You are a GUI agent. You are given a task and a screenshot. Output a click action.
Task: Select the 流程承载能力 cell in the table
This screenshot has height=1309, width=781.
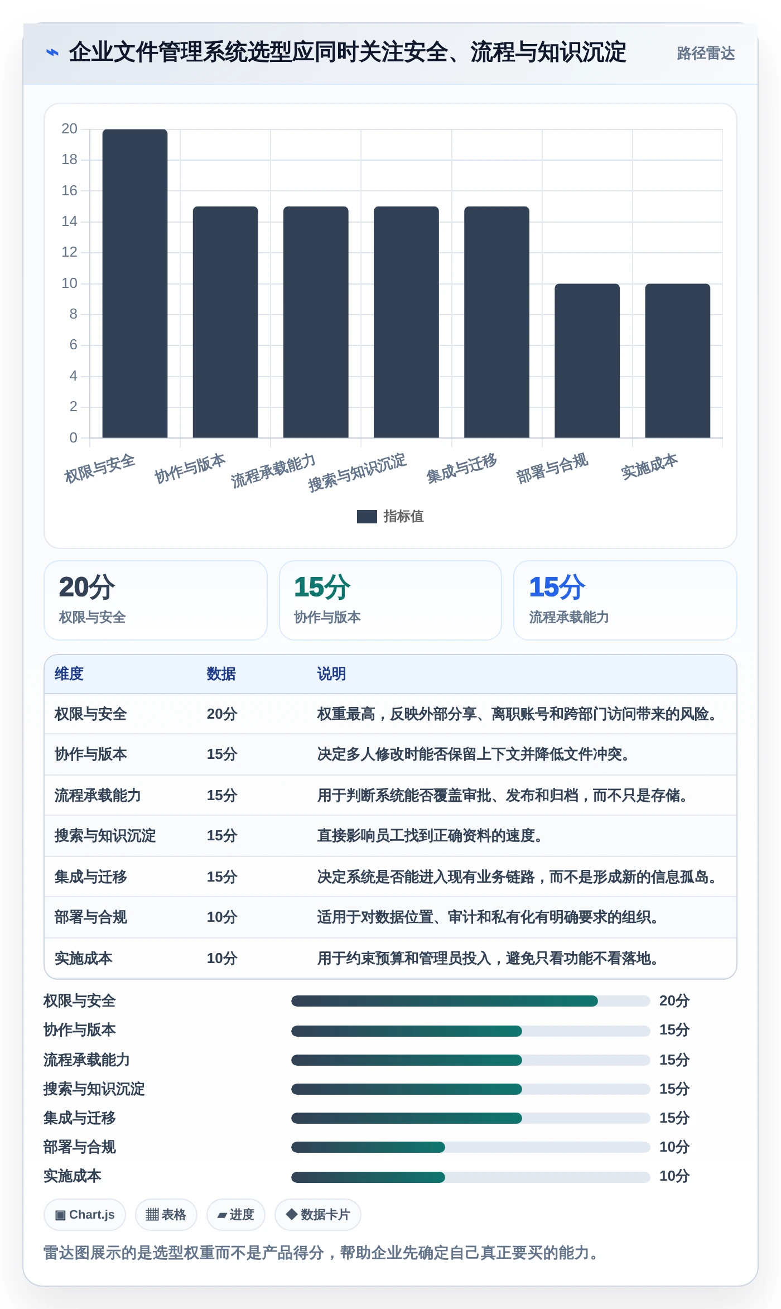click(98, 796)
